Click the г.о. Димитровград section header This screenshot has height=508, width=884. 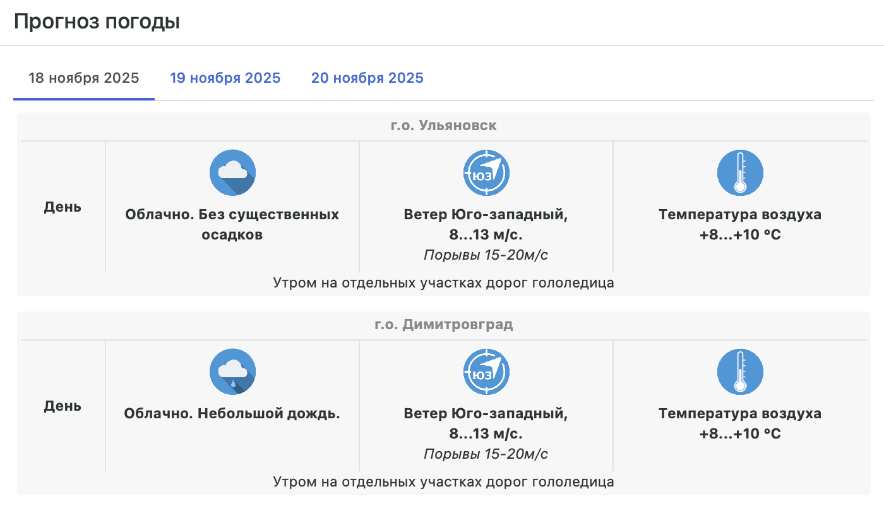(443, 325)
